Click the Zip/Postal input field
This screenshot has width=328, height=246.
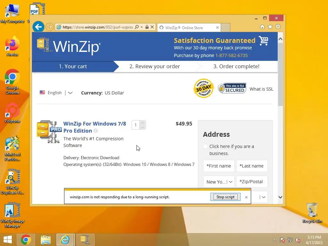(252, 182)
